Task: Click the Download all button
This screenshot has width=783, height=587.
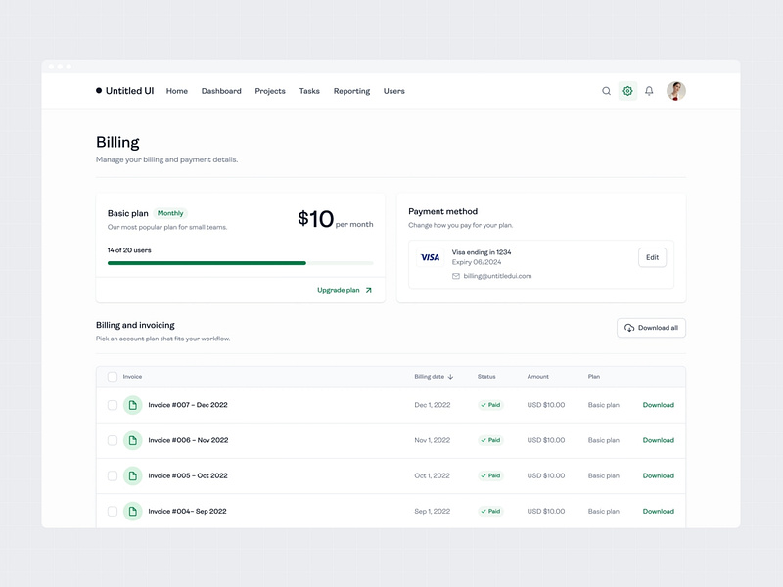Action: [x=651, y=328]
